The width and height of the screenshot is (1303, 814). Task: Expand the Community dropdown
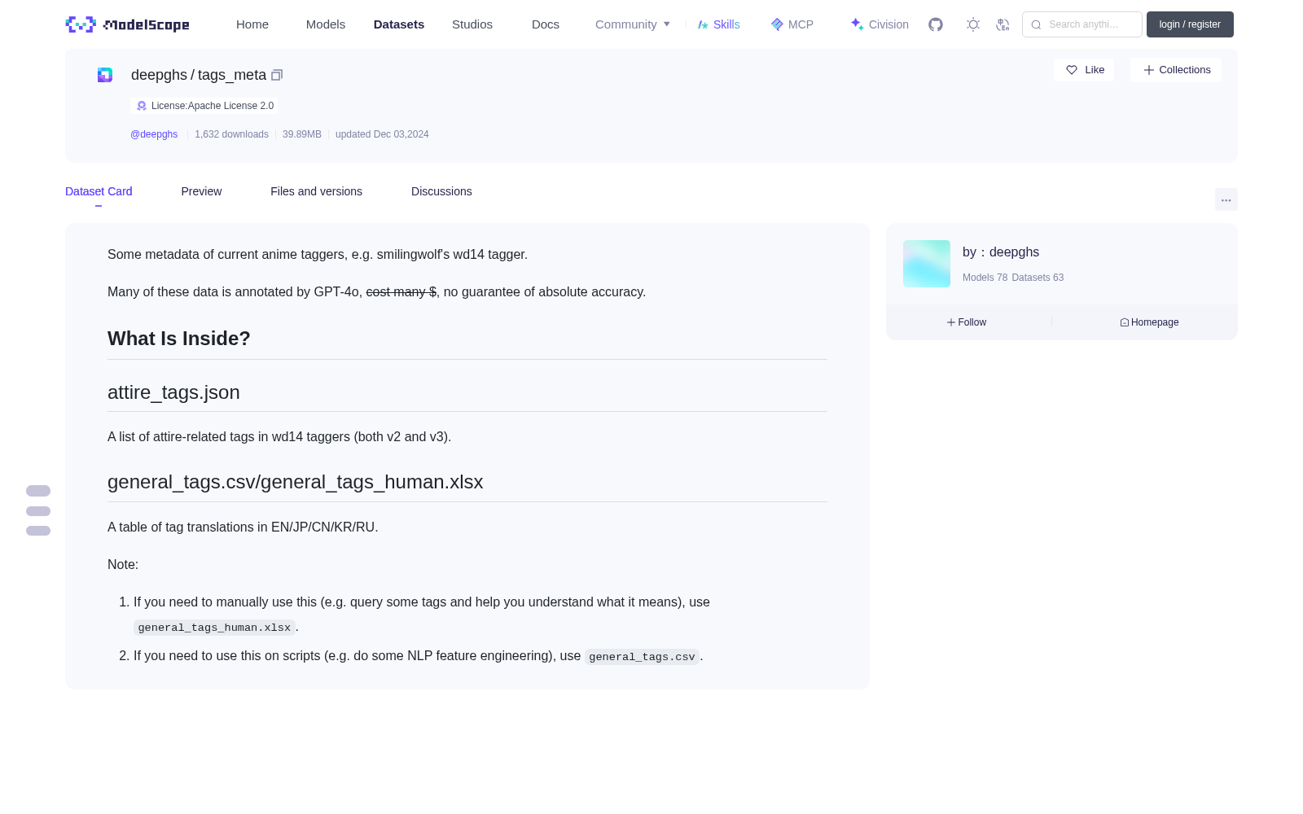coord(633,24)
